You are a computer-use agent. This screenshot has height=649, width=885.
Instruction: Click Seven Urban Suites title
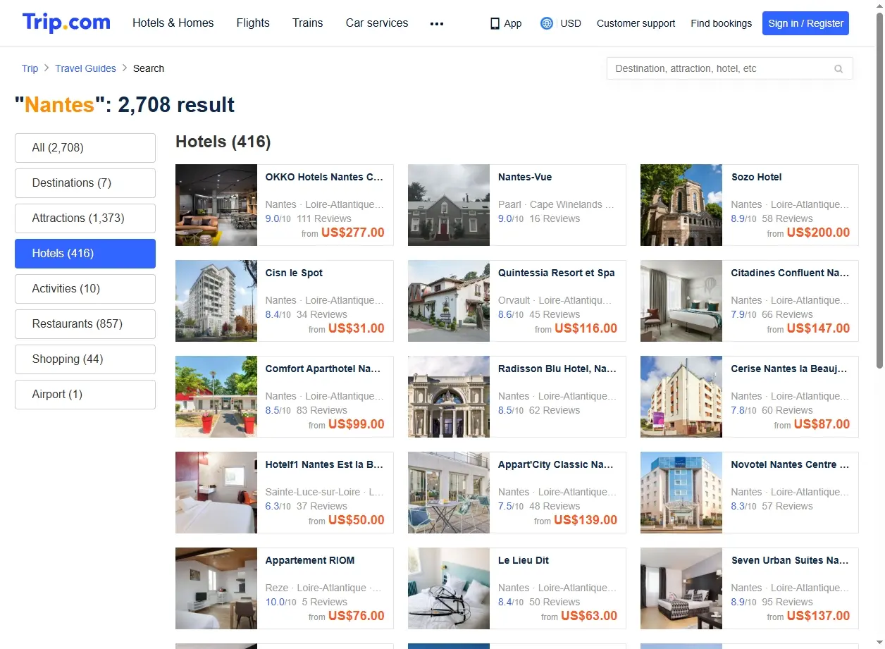click(790, 560)
